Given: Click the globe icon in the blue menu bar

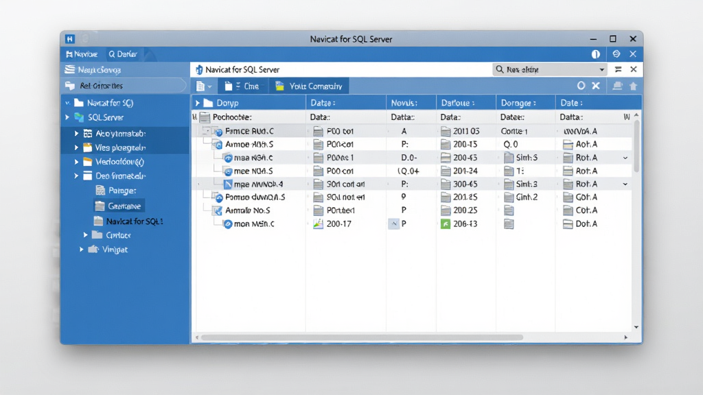Looking at the screenshot, I should tap(616, 53).
